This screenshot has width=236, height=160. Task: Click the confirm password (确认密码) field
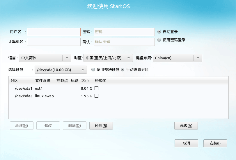124,42
